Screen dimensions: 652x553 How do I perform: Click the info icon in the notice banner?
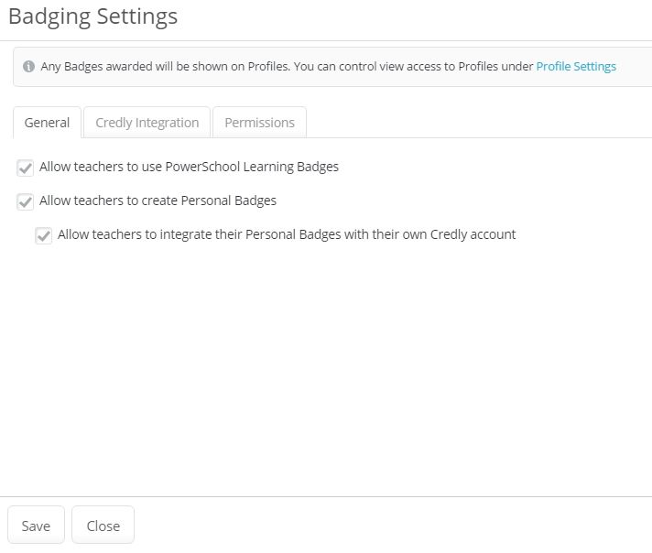point(28,66)
